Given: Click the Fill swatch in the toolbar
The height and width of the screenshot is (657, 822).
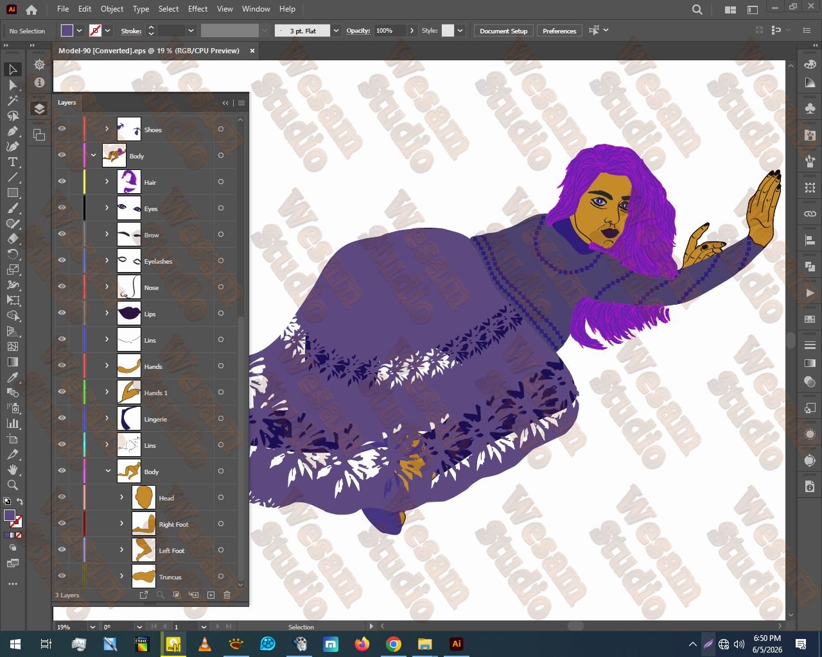Looking at the screenshot, I should 9,515.
